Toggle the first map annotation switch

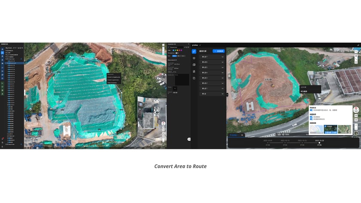(x=312, y=110)
